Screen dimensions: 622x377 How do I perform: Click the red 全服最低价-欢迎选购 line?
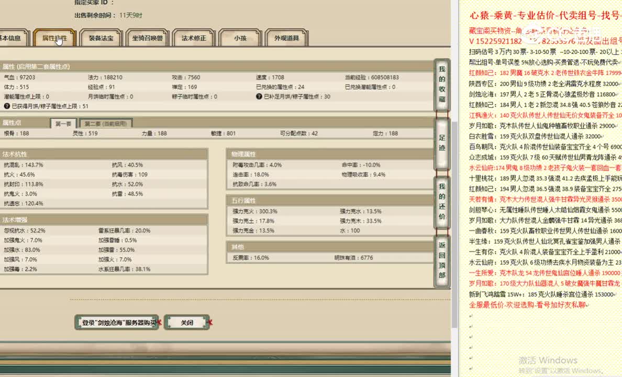coord(529,305)
